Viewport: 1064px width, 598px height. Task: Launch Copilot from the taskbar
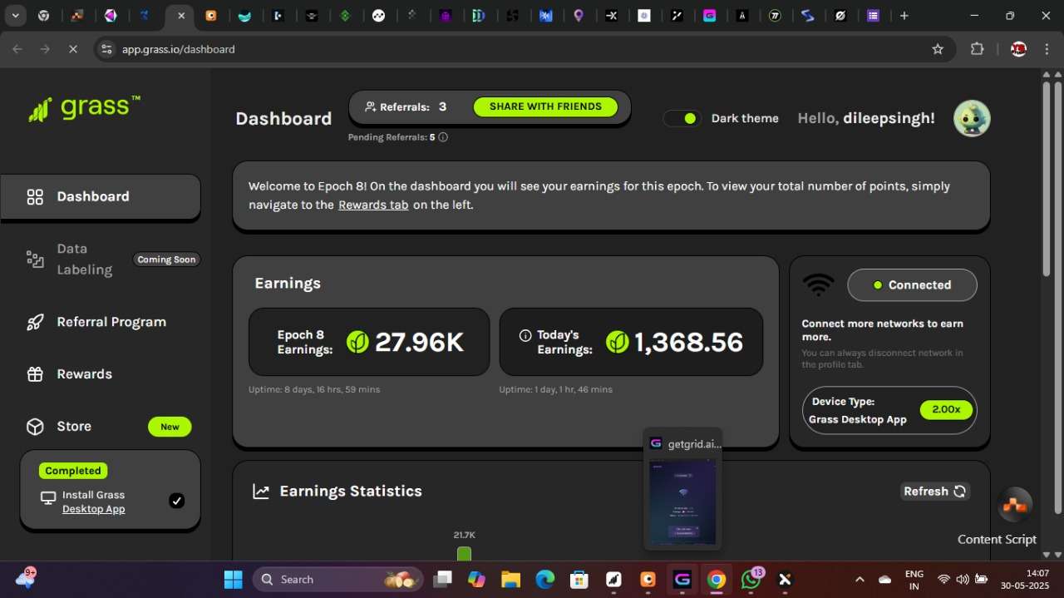click(476, 580)
